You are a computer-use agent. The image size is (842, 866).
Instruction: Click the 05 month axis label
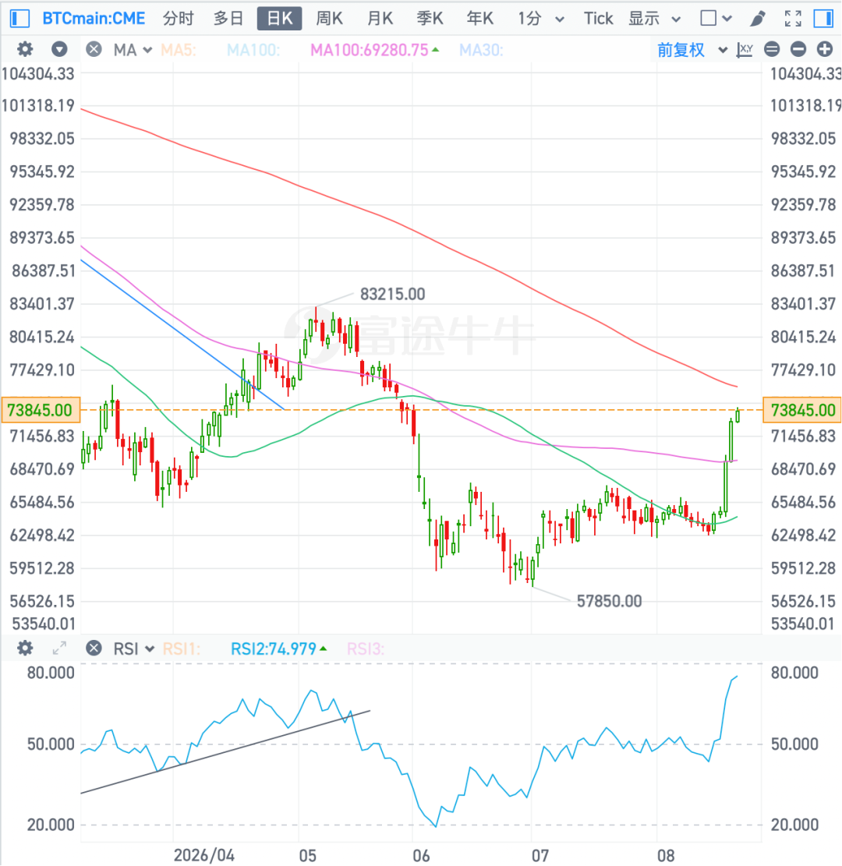307,856
